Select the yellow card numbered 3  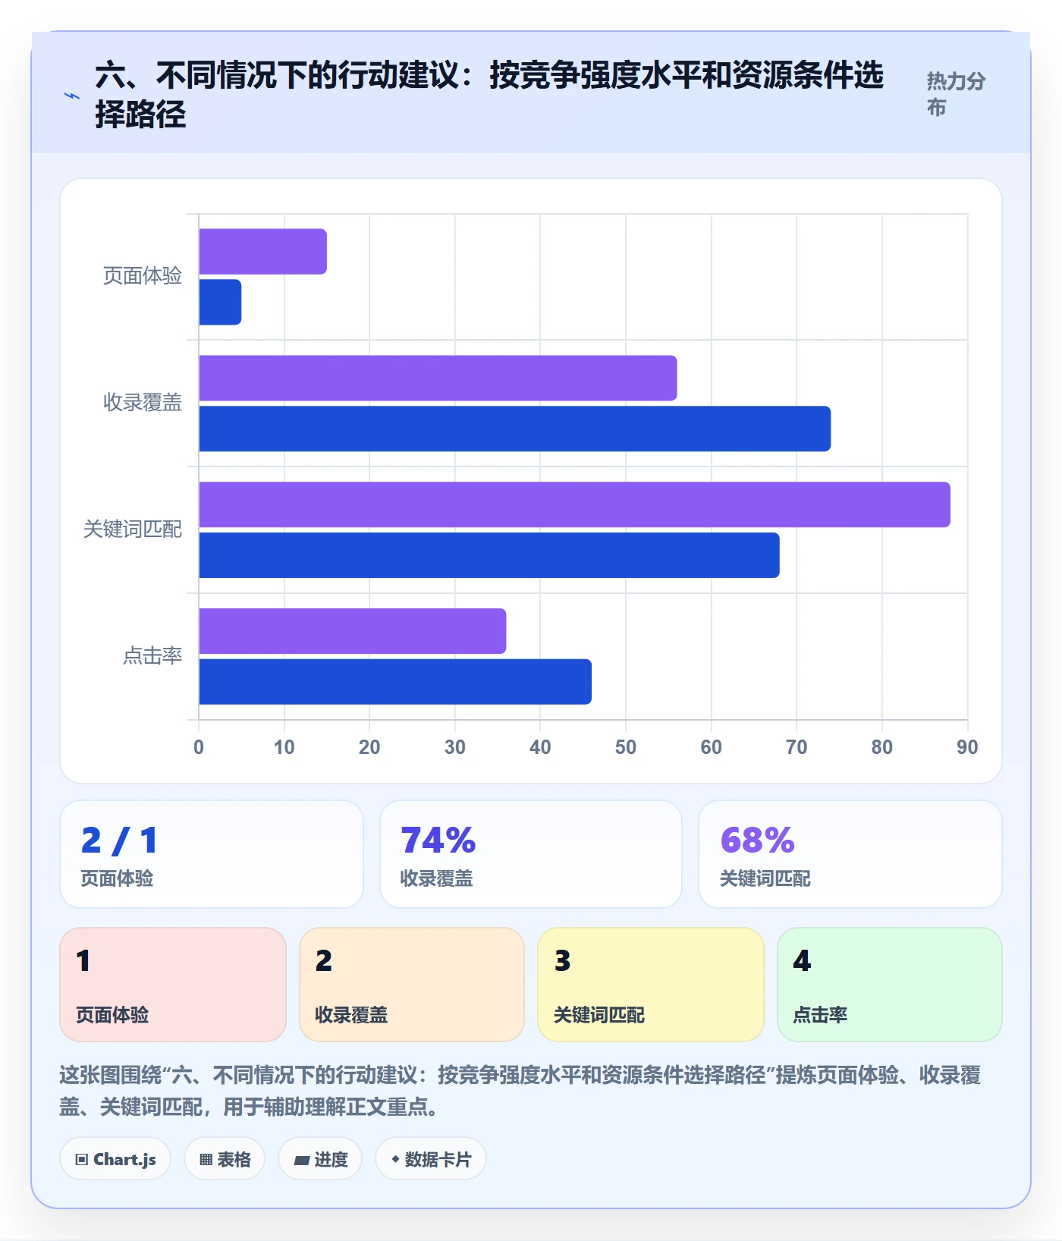651,985
